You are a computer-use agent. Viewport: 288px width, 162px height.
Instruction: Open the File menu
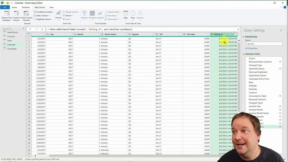pos(5,7)
